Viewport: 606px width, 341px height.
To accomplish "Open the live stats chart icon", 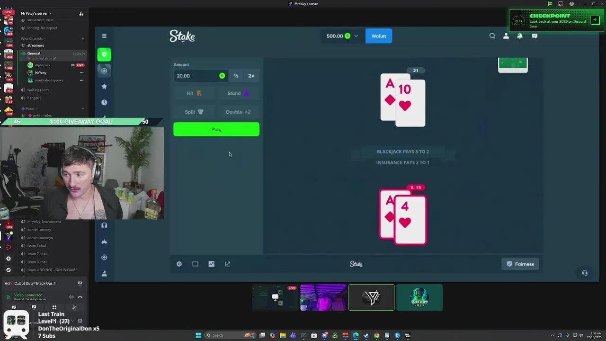I will [211, 264].
